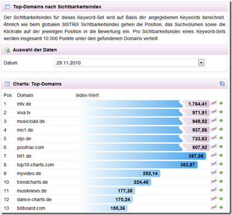Image resolution: width=232 pixels, height=215 pixels.
Task: Open history chart icon for oljo.de
Action: pos(214,138)
